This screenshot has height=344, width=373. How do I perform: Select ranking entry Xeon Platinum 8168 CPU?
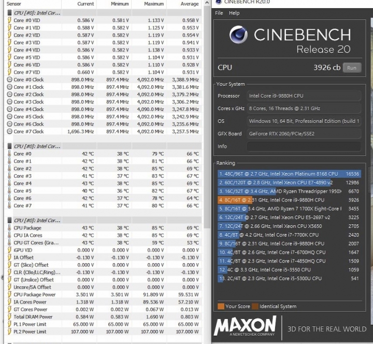point(289,174)
